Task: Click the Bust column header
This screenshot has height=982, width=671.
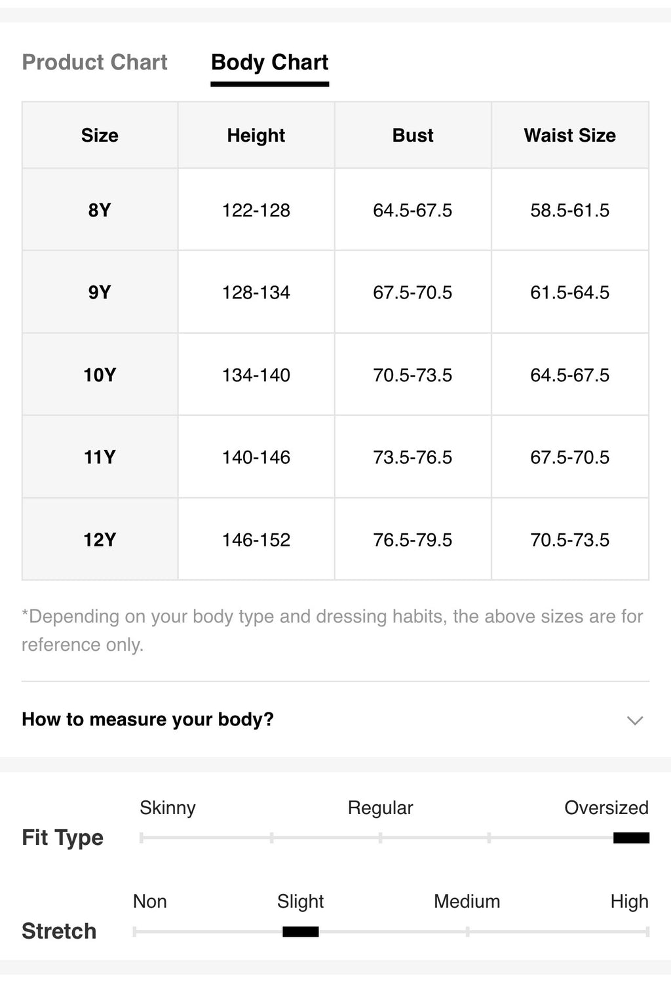Action: pyautogui.click(x=413, y=135)
